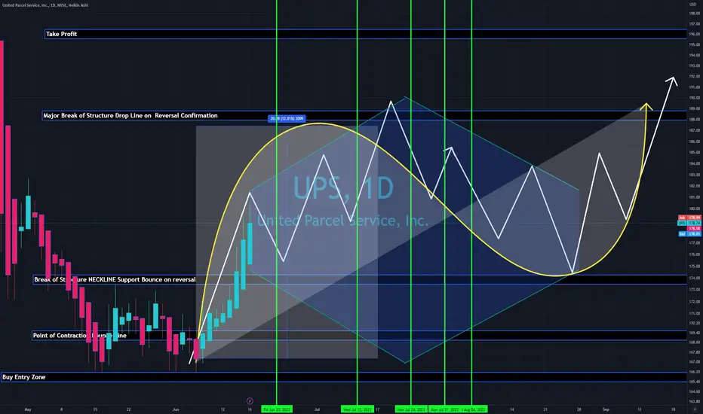Select the "Break of Structure NECKLINE Support Bounce on reversal" label
This screenshot has width=703, height=414.
(115, 280)
